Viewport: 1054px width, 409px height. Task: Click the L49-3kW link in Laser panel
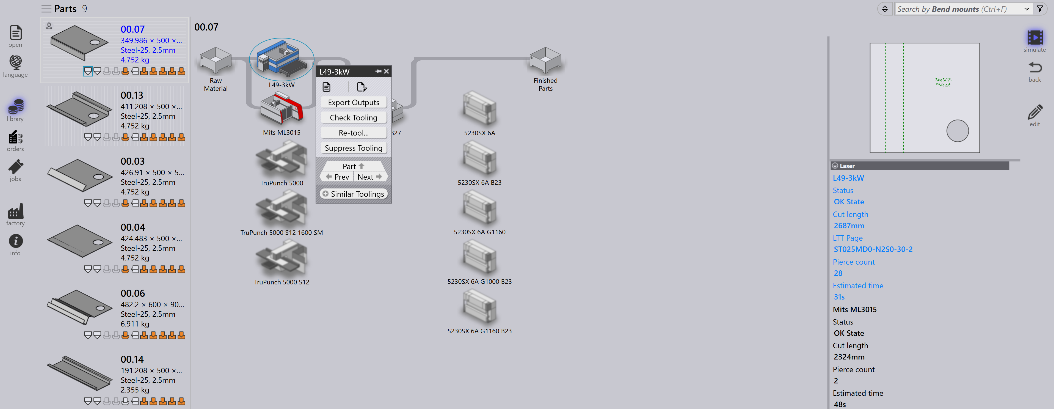pyautogui.click(x=849, y=178)
